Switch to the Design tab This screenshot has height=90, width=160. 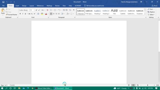click(24, 6)
